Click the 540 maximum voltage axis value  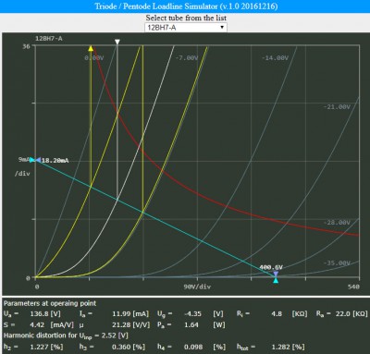click(x=353, y=287)
